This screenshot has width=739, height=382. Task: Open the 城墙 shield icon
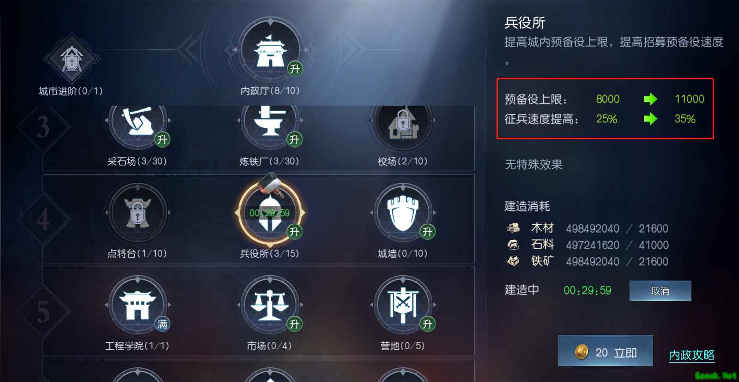[403, 213]
